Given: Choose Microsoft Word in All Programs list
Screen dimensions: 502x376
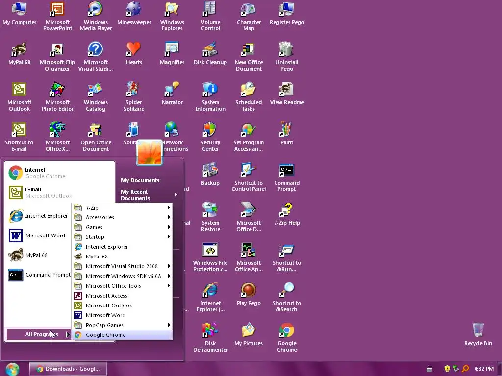Looking at the screenshot, I should 122,315.
